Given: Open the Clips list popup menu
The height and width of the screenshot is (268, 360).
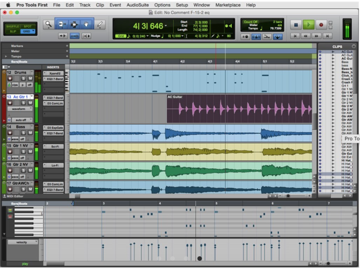Looking at the screenshot, I should pos(354,46).
